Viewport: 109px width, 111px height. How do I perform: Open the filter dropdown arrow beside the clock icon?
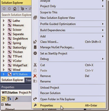coord(26,9)
